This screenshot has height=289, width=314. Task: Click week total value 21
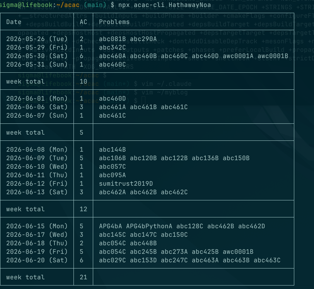point(83,277)
